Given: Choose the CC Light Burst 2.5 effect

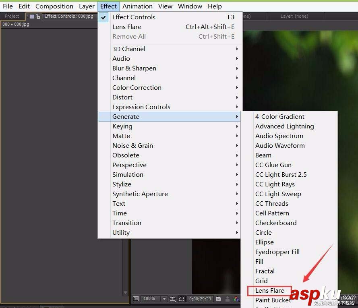Looking at the screenshot, I should coord(281,174).
